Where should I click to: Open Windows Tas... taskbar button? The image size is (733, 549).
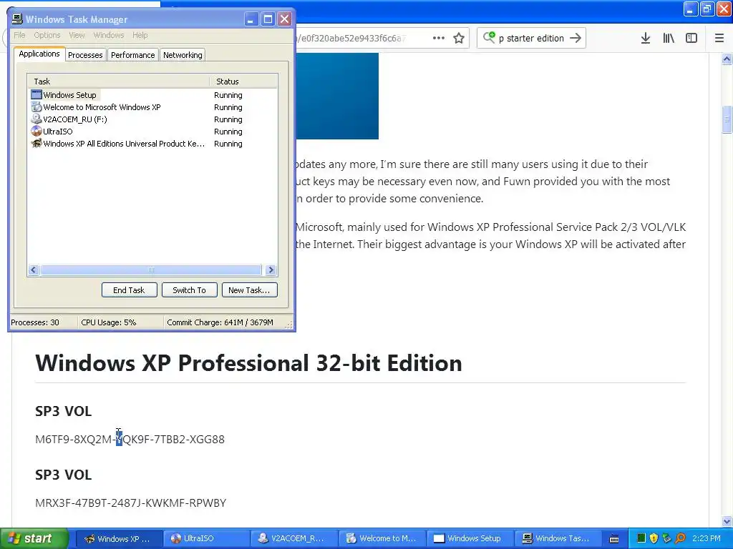558,539
